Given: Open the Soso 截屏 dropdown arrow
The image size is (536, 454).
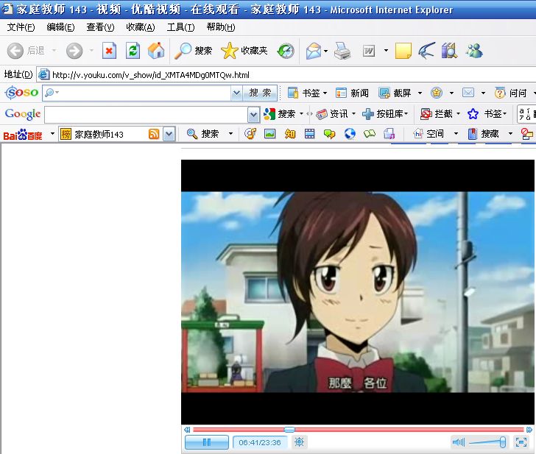Looking at the screenshot, I should tap(420, 93).
